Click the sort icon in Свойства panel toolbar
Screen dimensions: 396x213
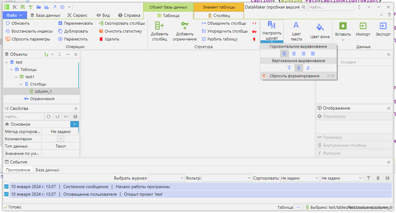tap(57, 117)
